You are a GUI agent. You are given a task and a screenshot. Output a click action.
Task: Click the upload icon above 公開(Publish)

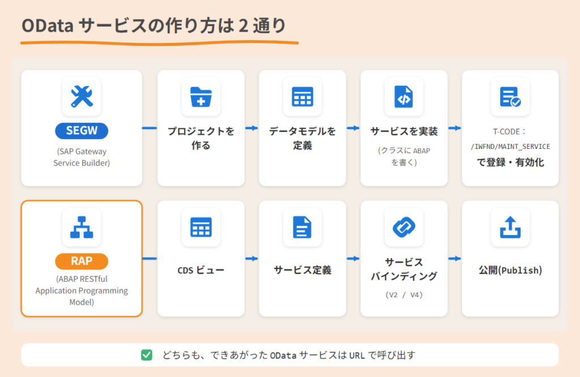510,228
